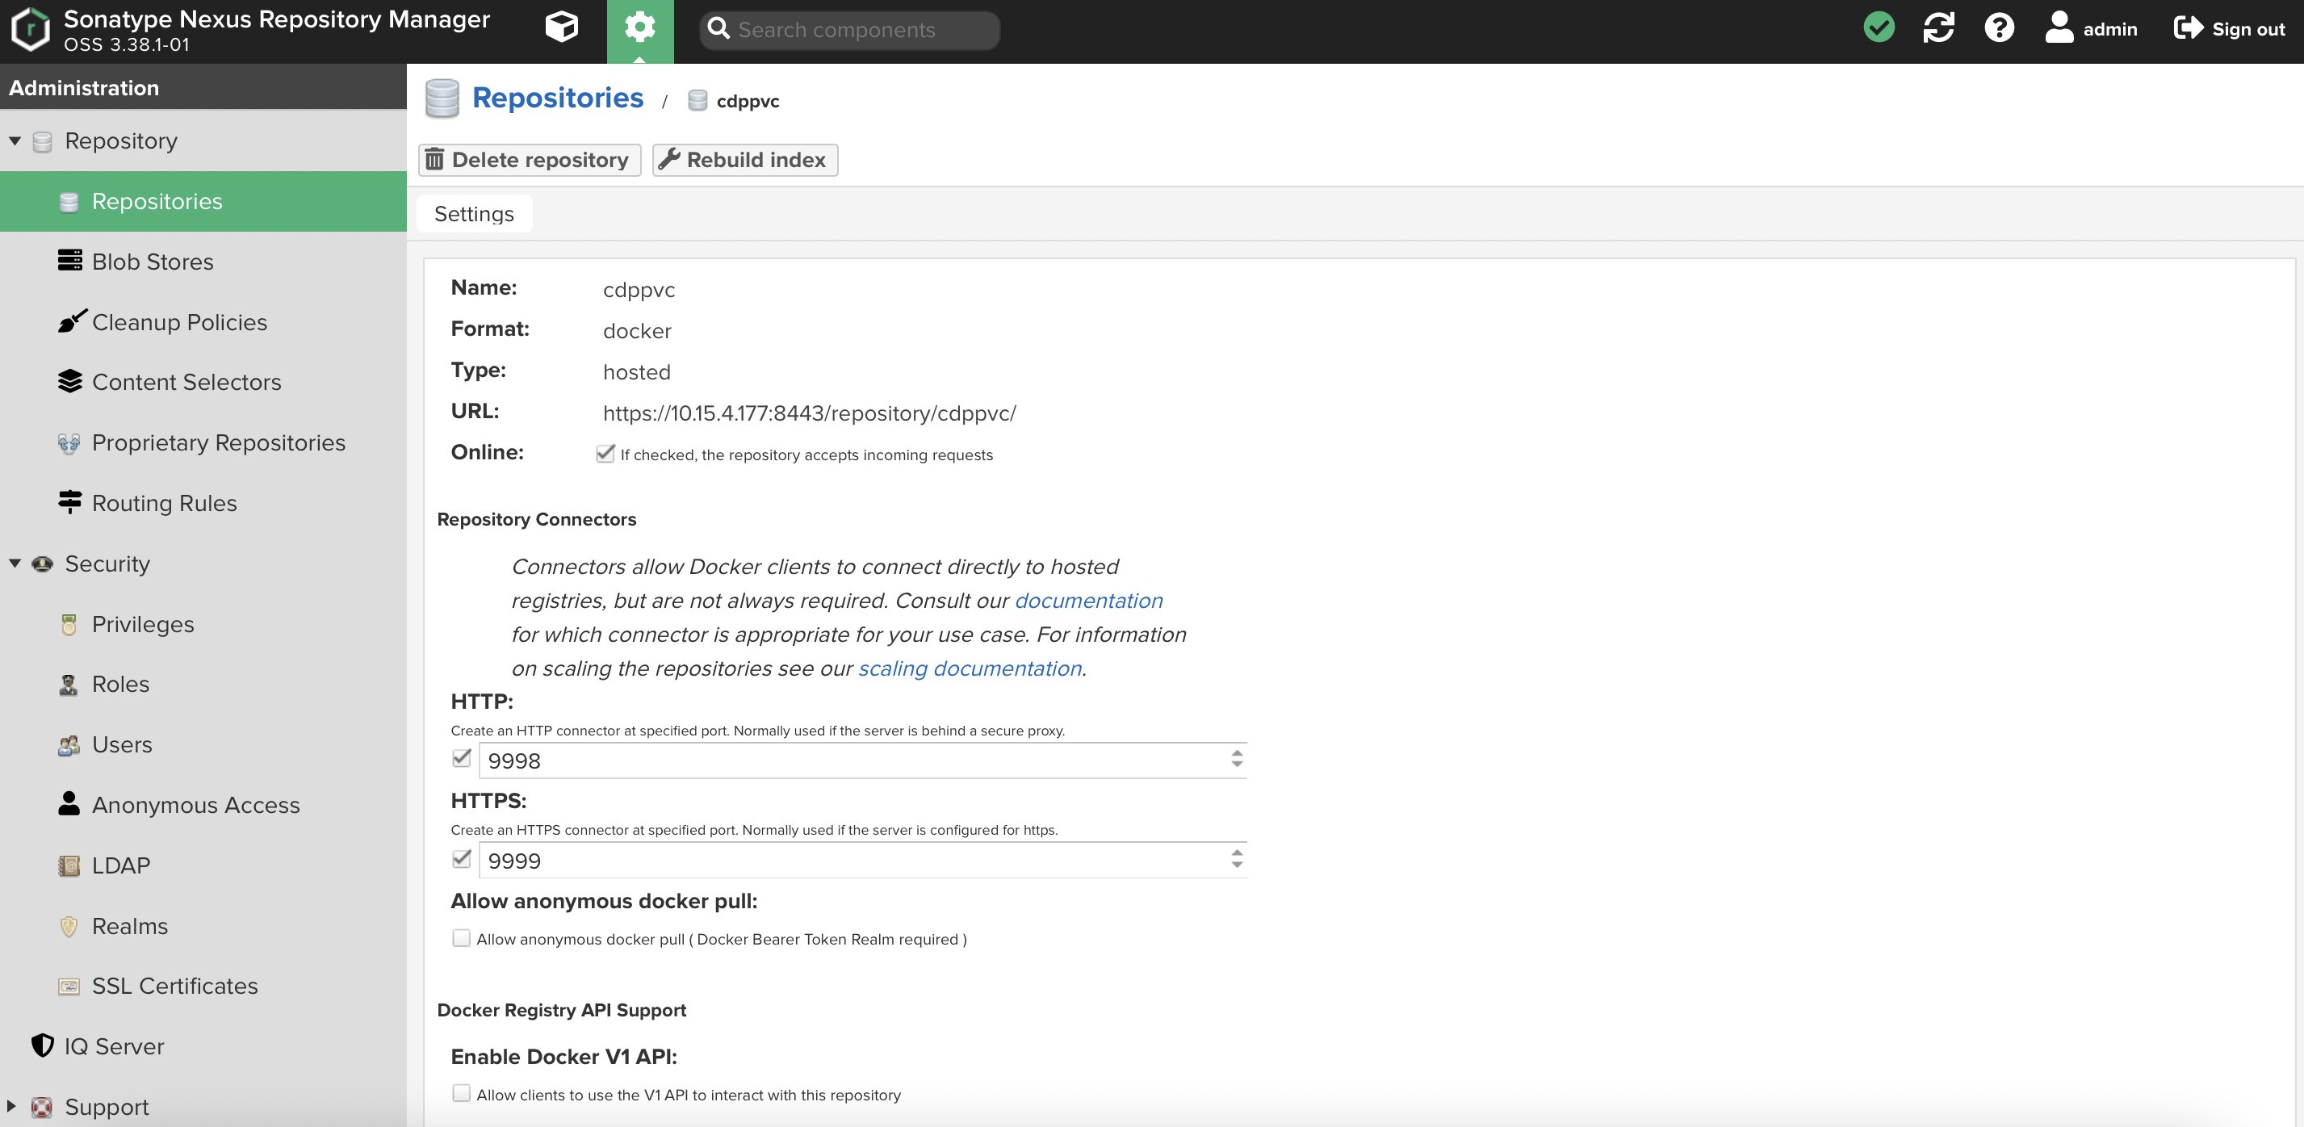This screenshot has width=2304, height=1127.
Task: Click the refresh arrows icon
Action: tap(1938, 27)
